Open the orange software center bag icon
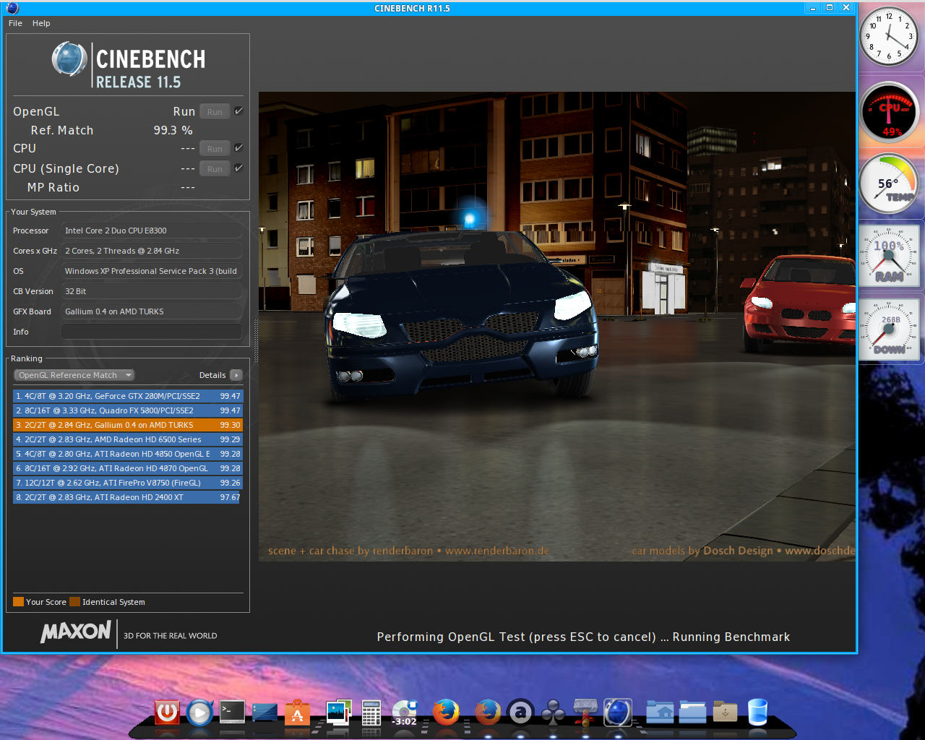 (297, 713)
